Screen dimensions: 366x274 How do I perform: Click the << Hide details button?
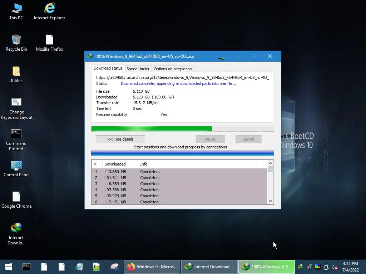[x=120, y=139]
